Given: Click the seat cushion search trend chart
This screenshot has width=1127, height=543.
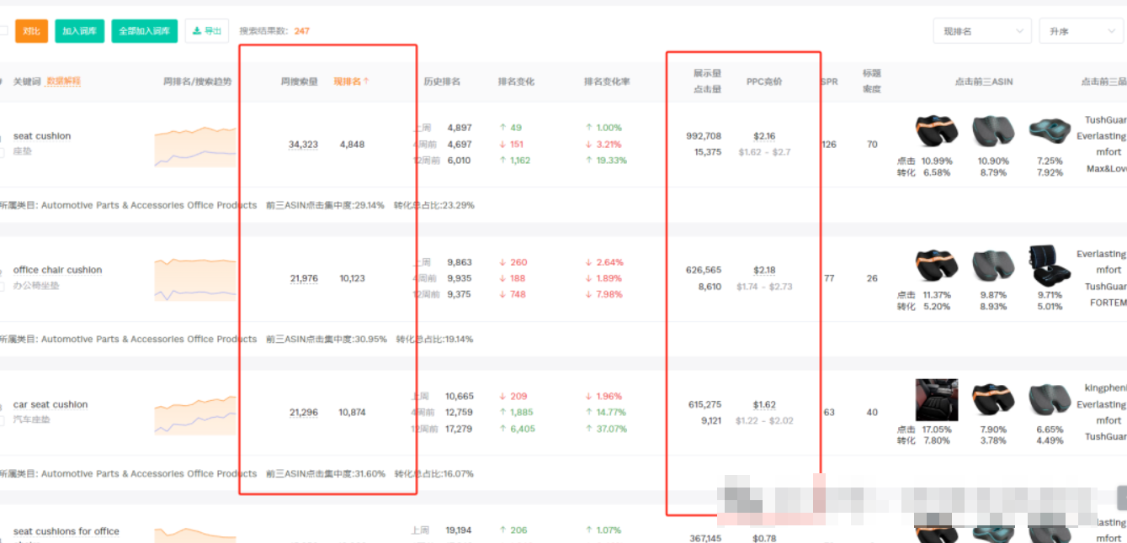Looking at the screenshot, I should tap(195, 146).
